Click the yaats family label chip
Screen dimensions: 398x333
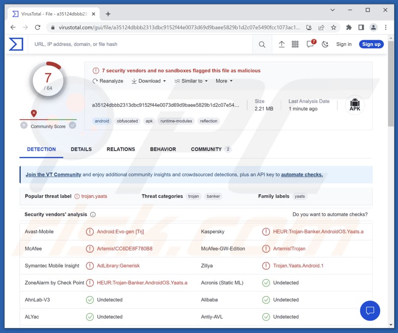tap(300, 196)
